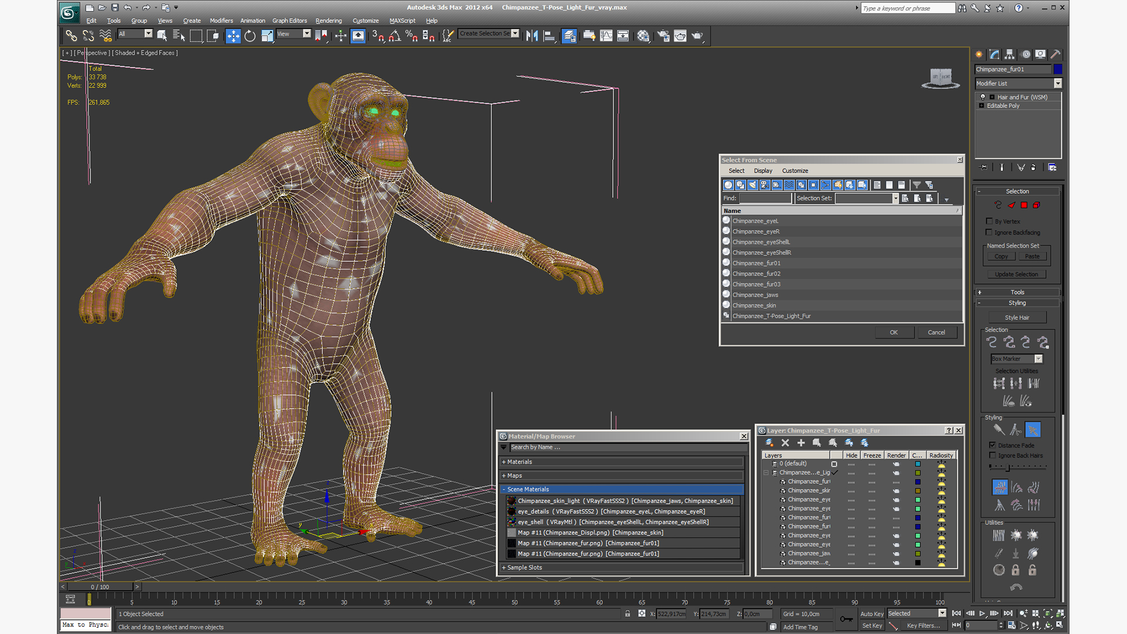Open the Manage Layers toolbar icon
This screenshot has height=634, width=1127.
click(569, 36)
